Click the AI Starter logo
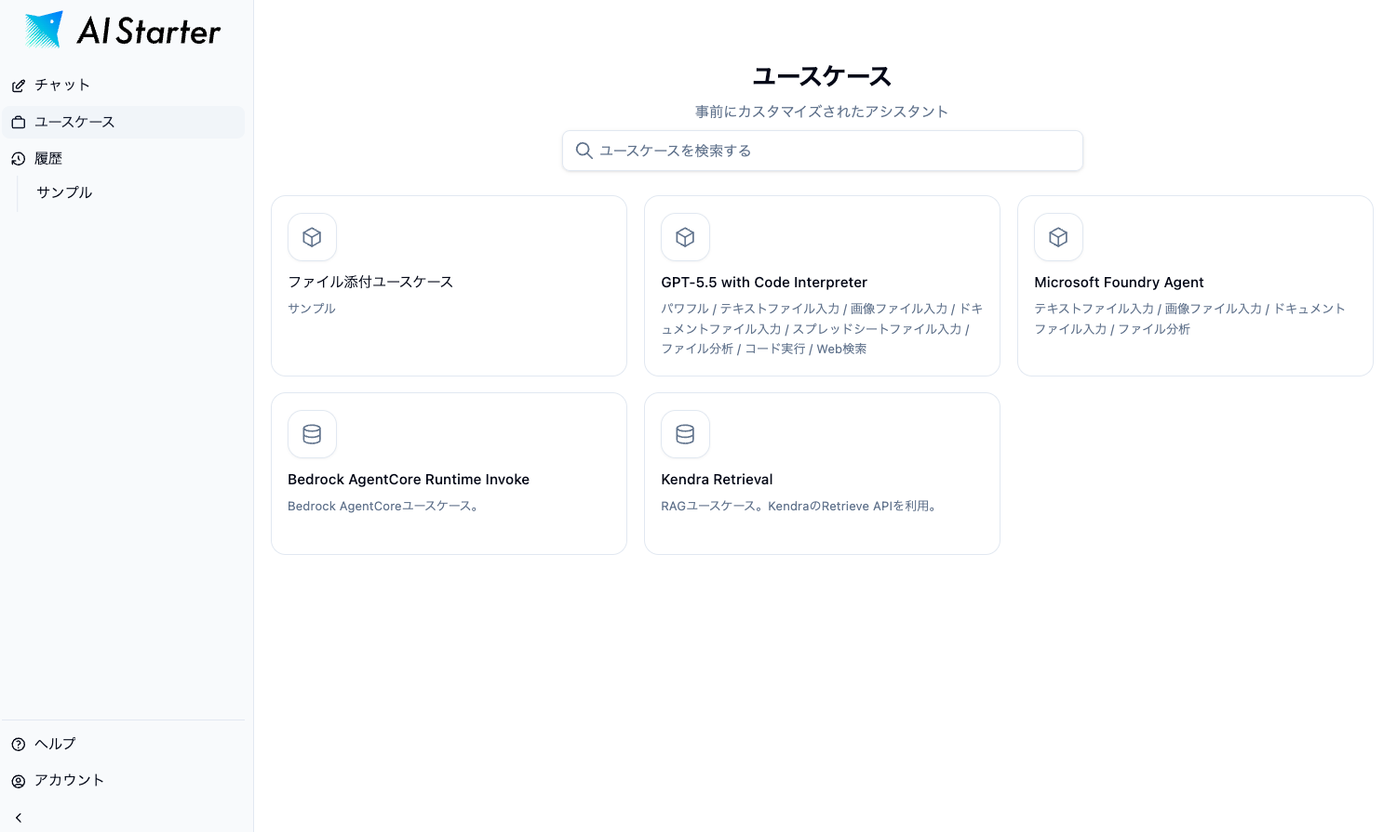This screenshot has width=1383, height=832. (122, 30)
